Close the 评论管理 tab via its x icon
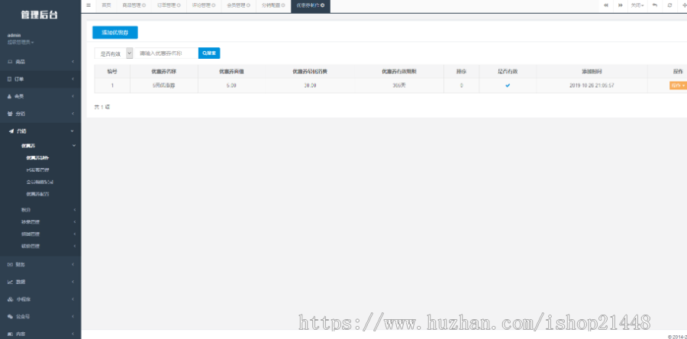Viewport: 687px width, 339px height. click(x=214, y=5)
